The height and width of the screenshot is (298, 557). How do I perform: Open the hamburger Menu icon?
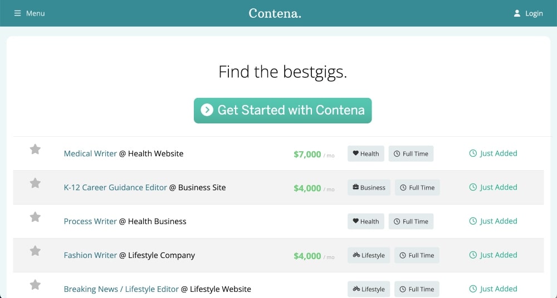tap(18, 13)
